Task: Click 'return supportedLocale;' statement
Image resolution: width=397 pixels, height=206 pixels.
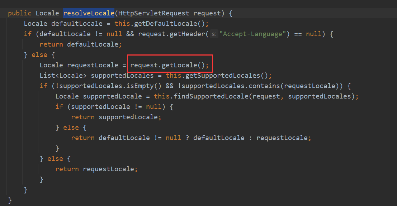Action: click(116, 117)
